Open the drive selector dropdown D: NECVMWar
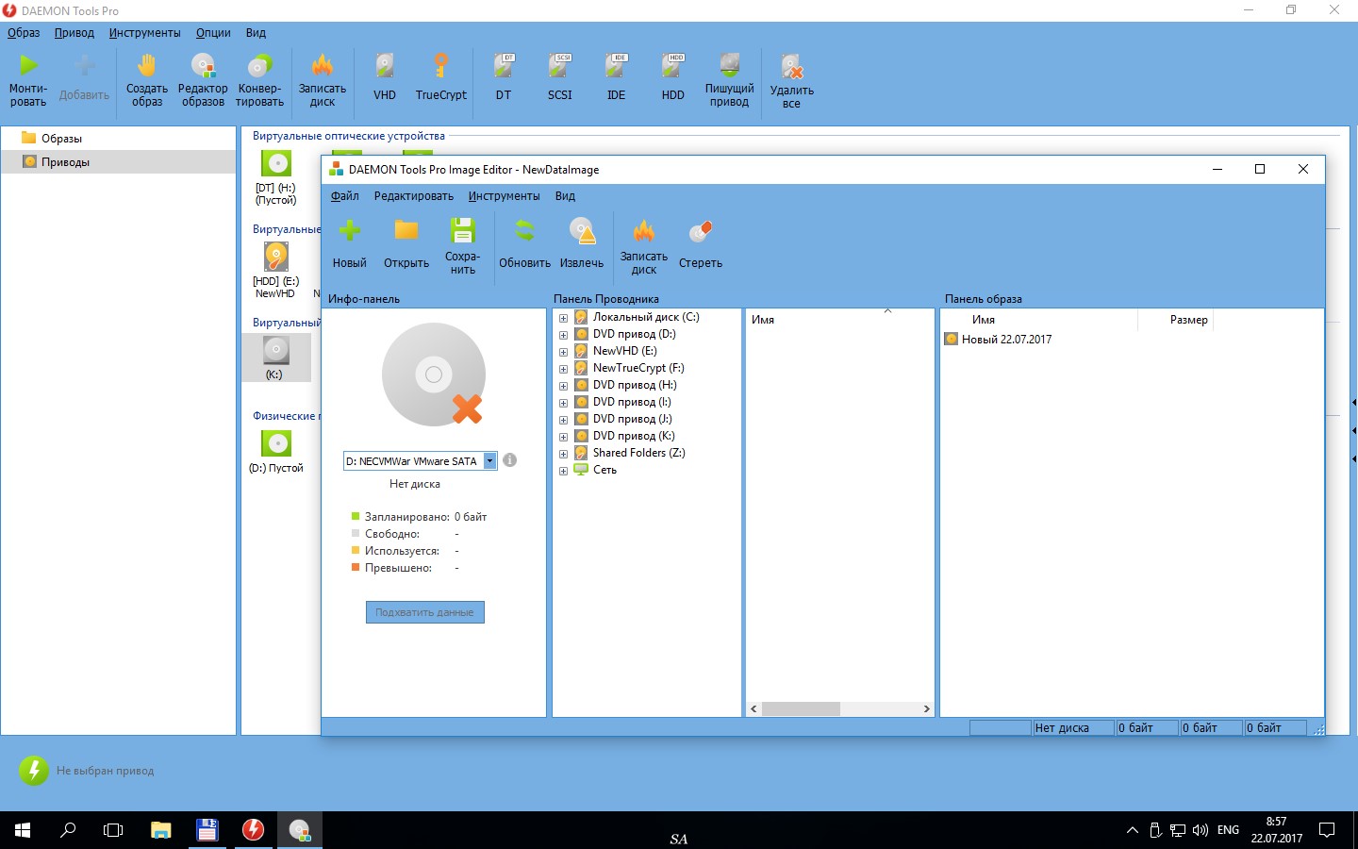Viewport: 1358px width, 849px height. click(489, 461)
